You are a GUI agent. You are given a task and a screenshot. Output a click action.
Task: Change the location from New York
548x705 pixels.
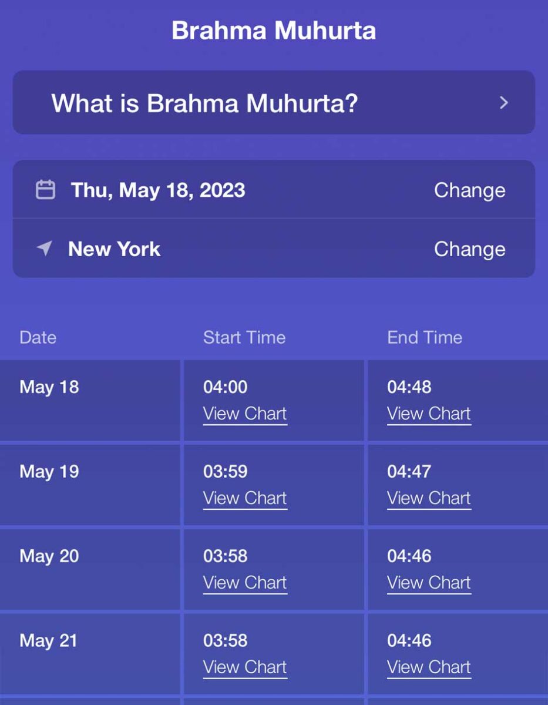coord(469,249)
